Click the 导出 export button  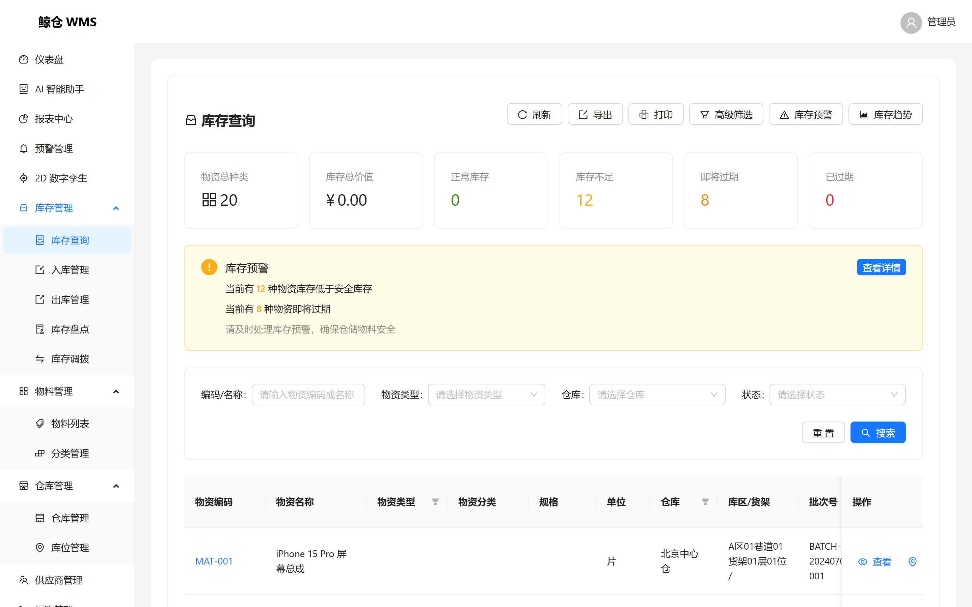pyautogui.click(x=595, y=114)
